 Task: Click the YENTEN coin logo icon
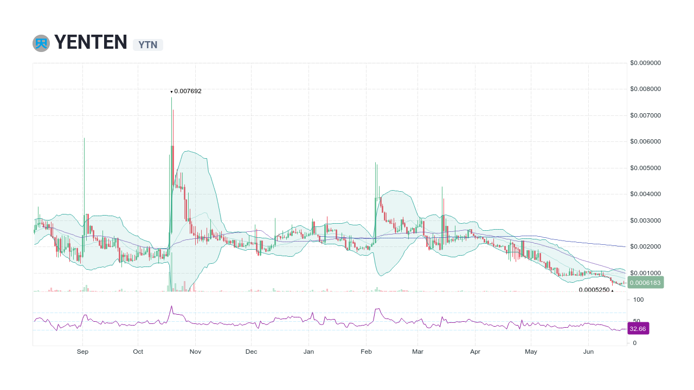click(x=41, y=43)
